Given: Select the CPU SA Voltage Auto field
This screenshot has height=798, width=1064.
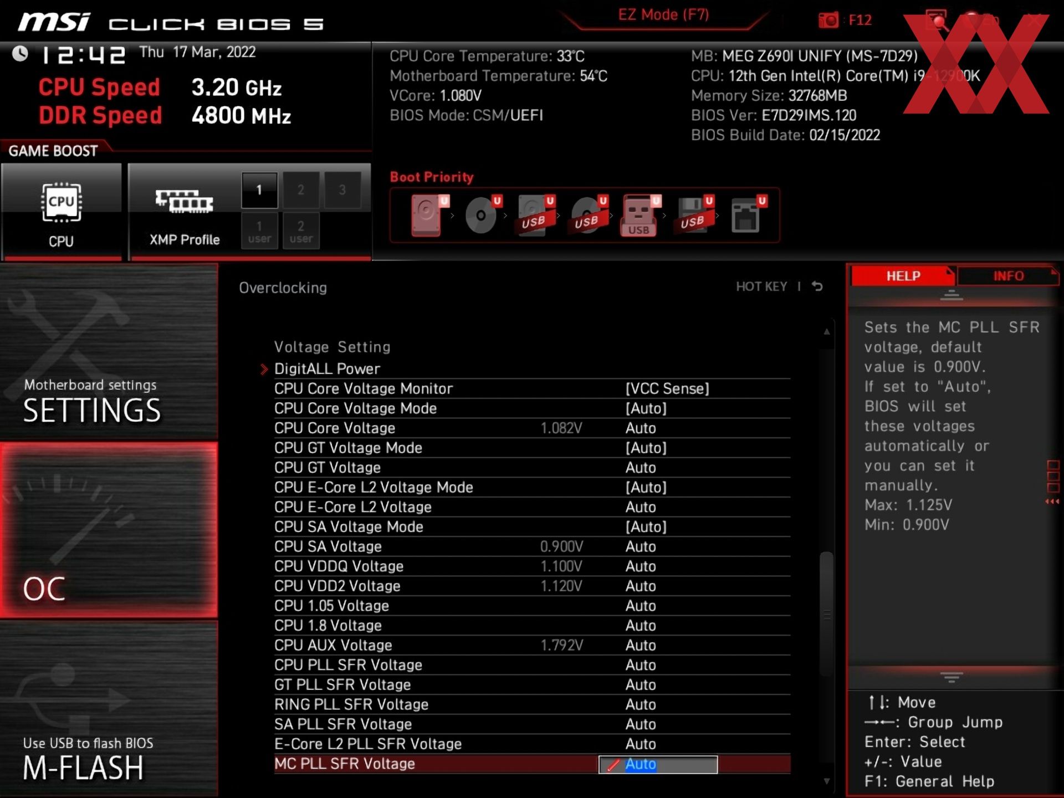Looking at the screenshot, I should (x=641, y=546).
